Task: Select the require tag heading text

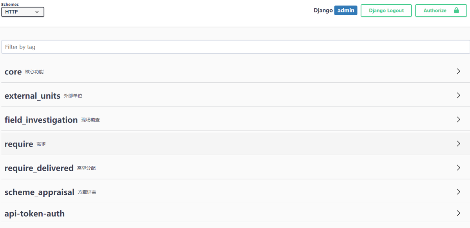Action: tap(19, 144)
